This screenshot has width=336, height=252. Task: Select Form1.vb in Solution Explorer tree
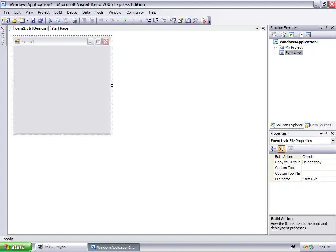click(293, 52)
